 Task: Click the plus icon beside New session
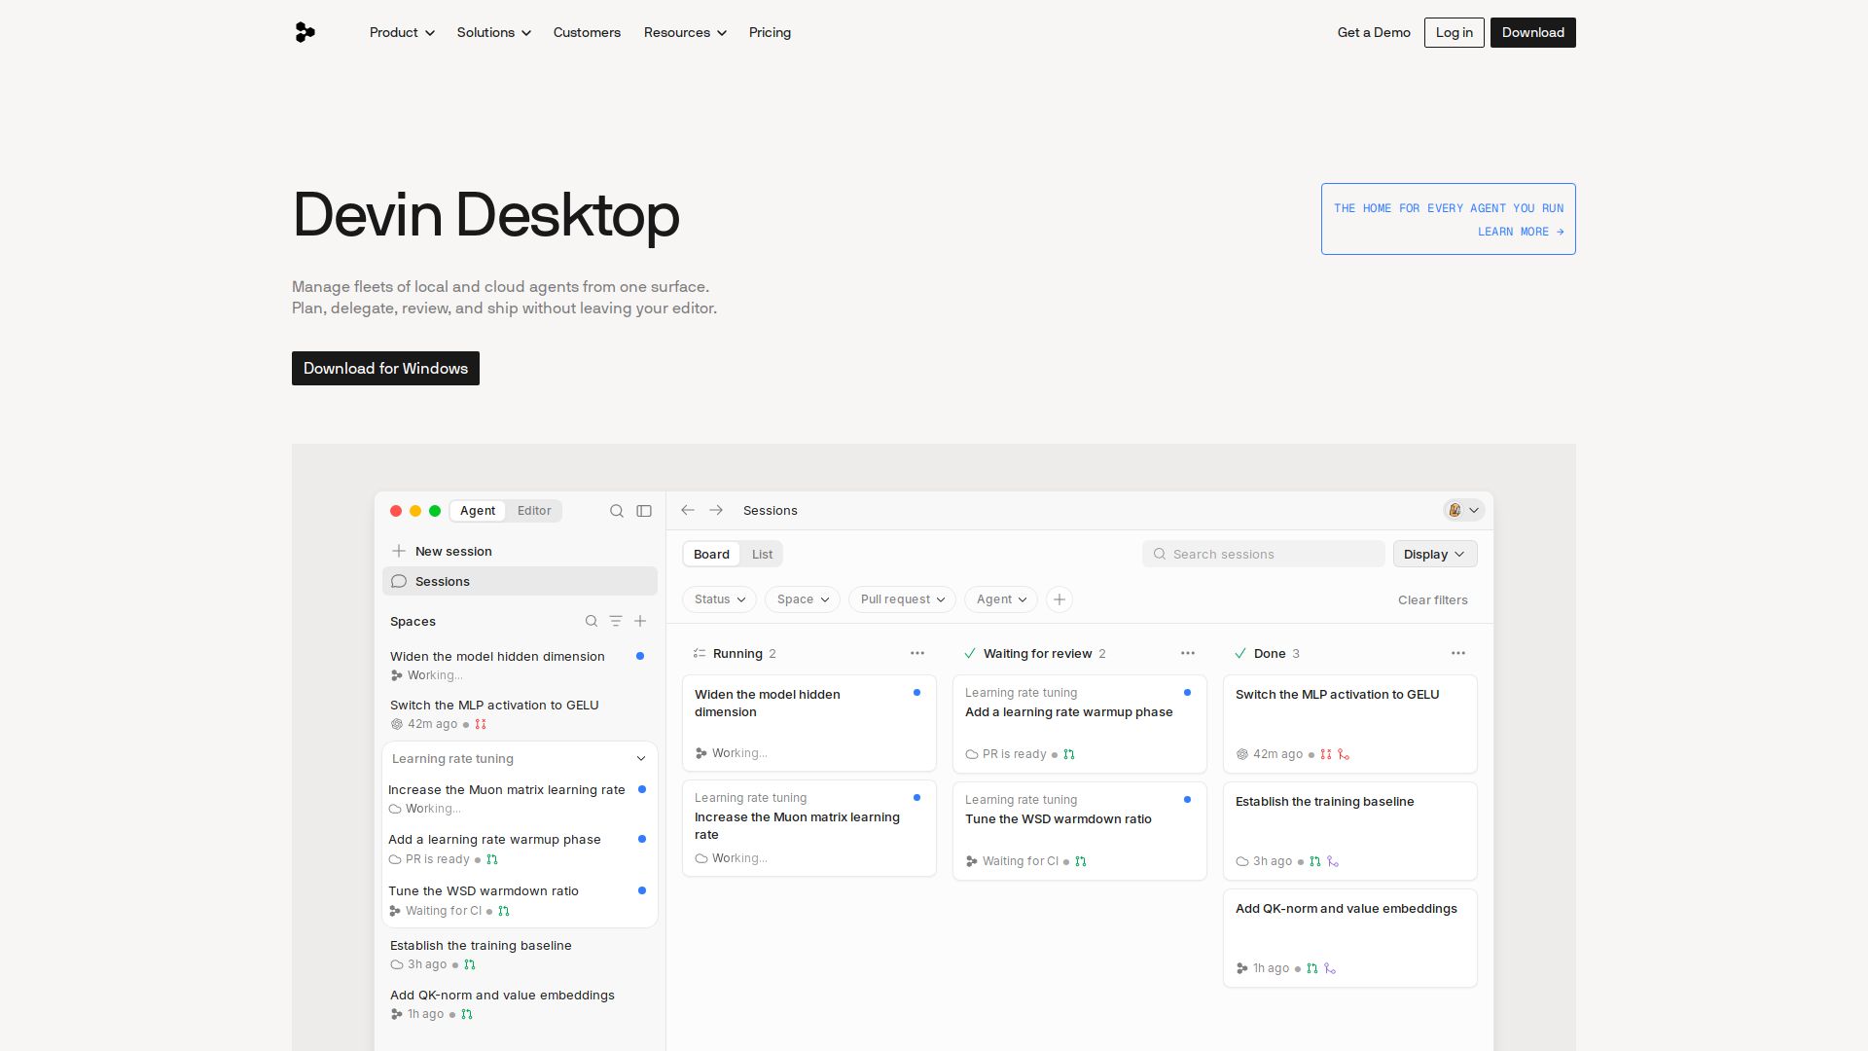(x=399, y=551)
